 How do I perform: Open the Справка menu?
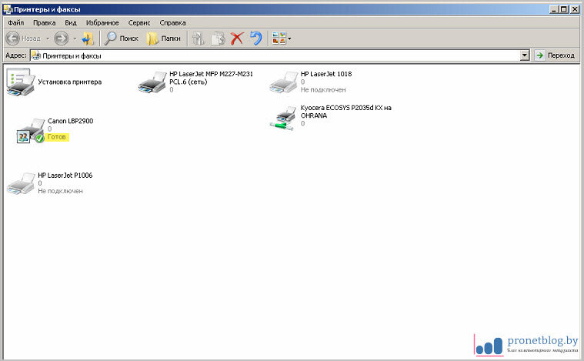pos(172,23)
